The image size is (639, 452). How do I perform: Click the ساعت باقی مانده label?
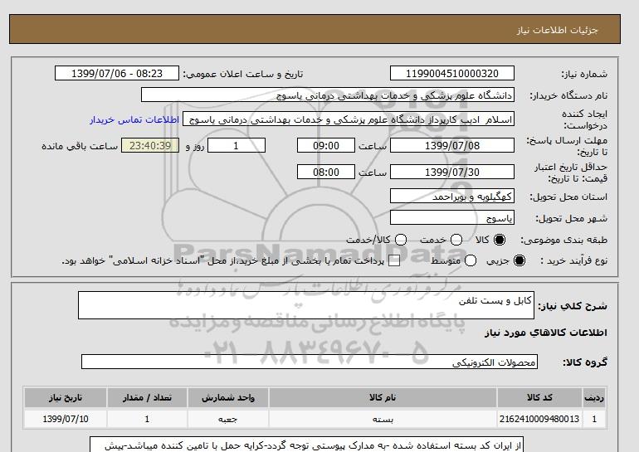[x=80, y=146]
